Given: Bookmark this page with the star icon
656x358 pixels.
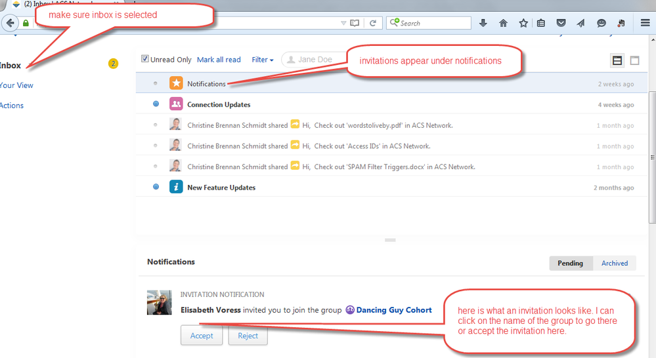Looking at the screenshot, I should point(523,23).
